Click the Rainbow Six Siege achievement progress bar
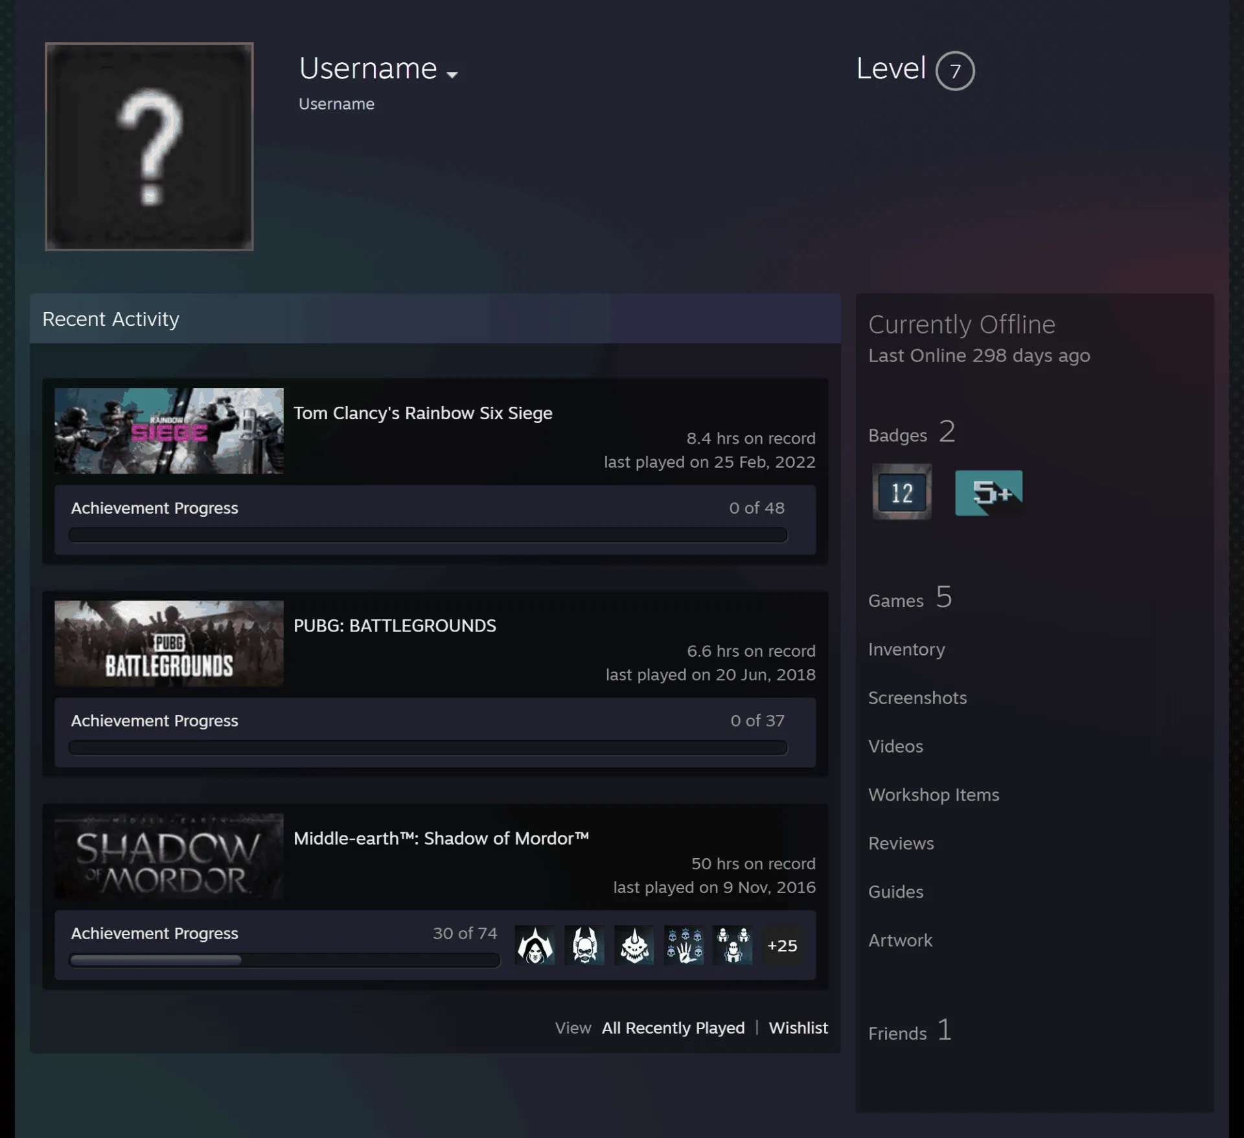 pyautogui.click(x=428, y=535)
